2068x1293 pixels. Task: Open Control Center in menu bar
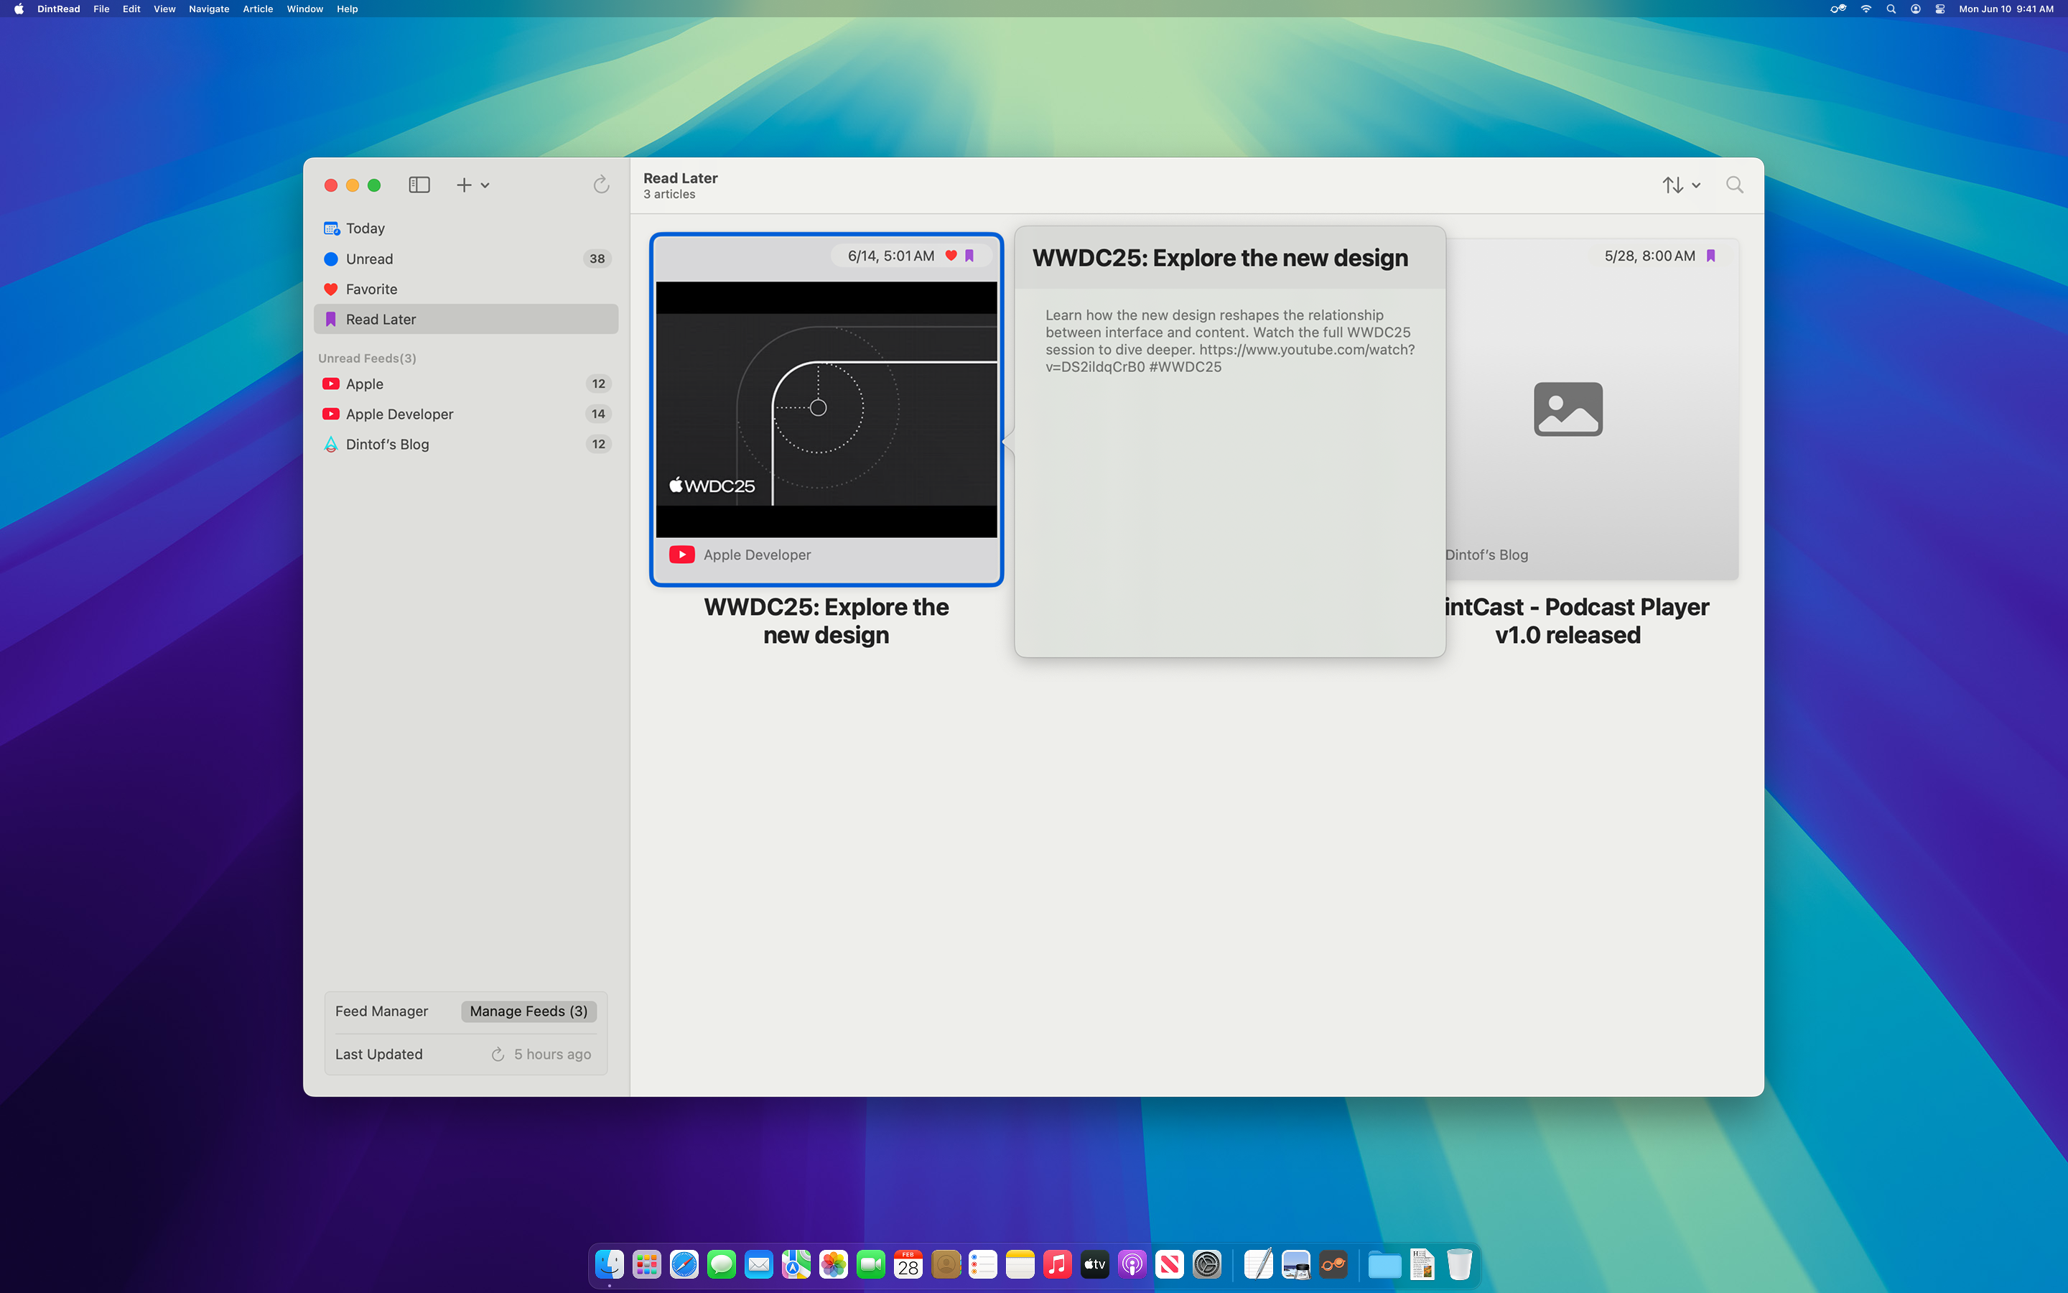tap(1941, 9)
